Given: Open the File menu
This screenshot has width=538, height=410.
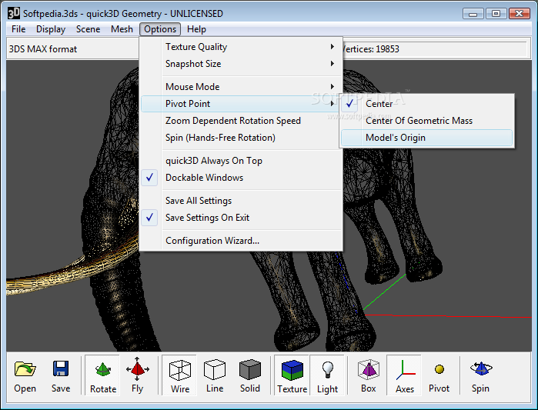Looking at the screenshot, I should [18, 29].
